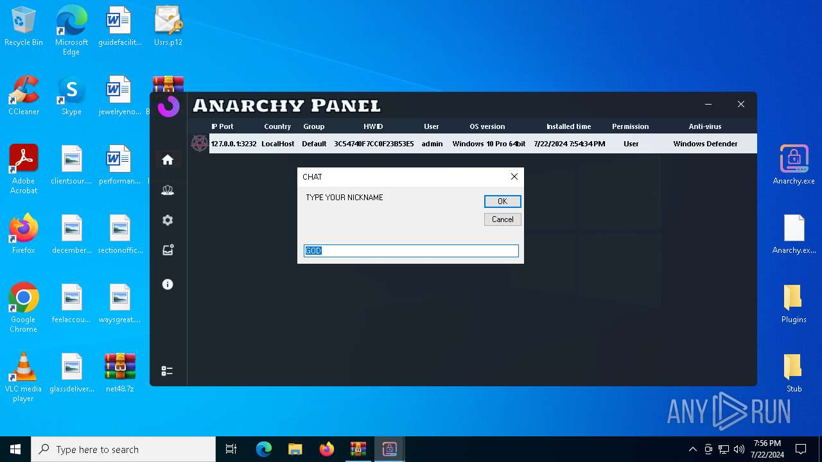Click the HWID value 3C54740F7CC0F23B53E5
This screenshot has height=462, width=822.
coord(374,144)
